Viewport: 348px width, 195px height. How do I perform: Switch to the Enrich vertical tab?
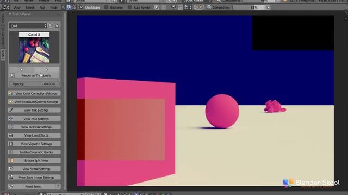tap(3, 54)
